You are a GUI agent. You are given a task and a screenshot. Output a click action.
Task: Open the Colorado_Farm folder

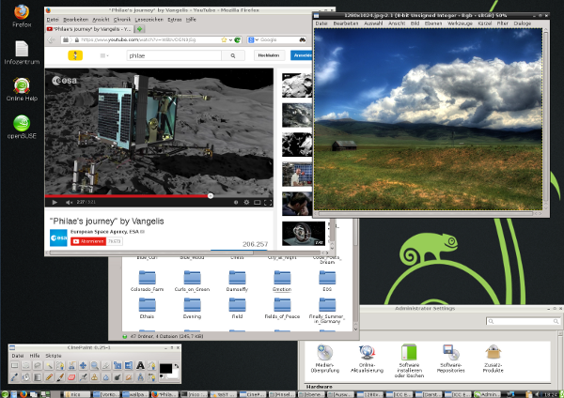(x=148, y=281)
